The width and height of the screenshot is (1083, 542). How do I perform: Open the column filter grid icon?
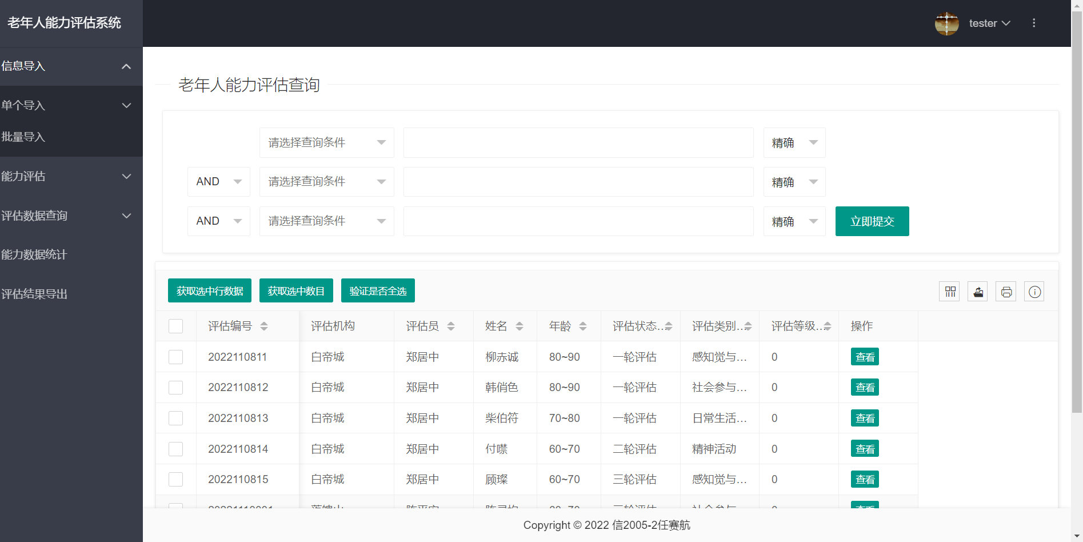point(950,292)
